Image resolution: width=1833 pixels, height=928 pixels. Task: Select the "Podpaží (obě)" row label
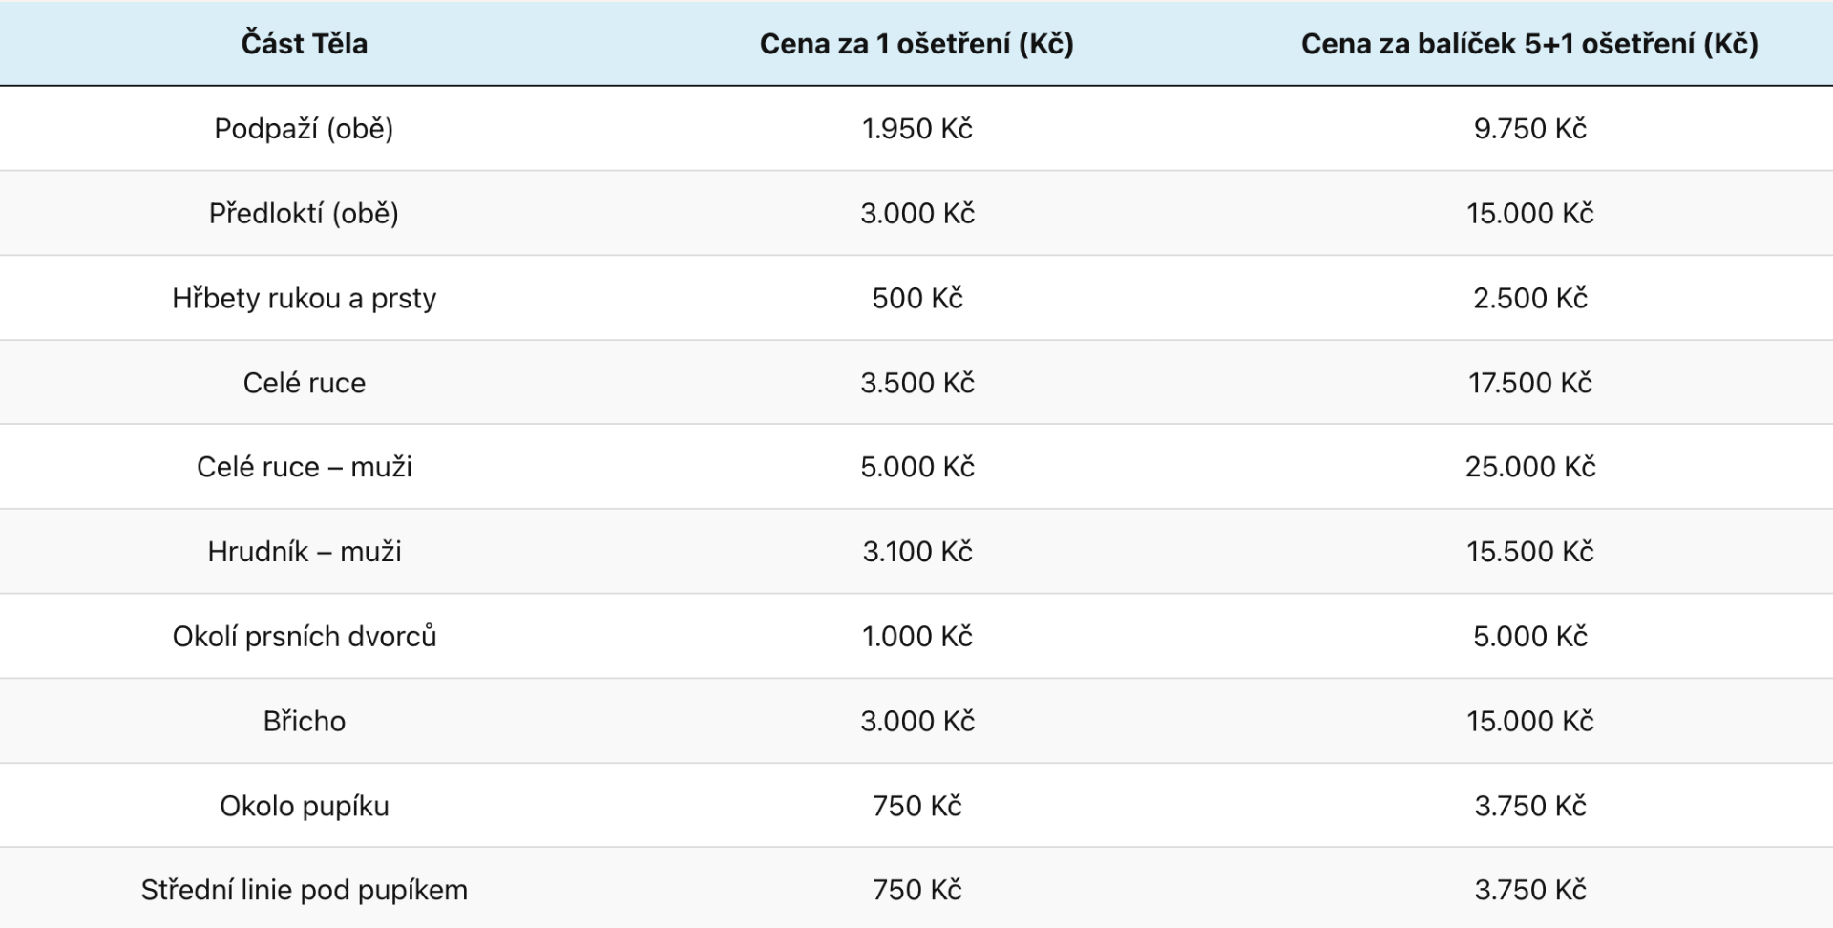304,129
